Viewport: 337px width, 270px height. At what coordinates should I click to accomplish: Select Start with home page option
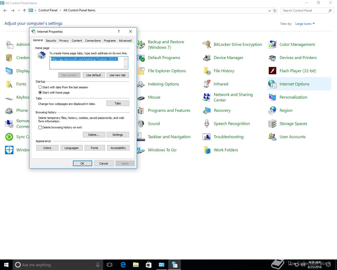(x=40, y=93)
